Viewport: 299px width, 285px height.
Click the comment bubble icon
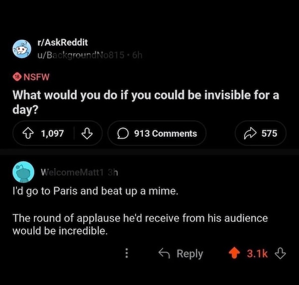123,133
